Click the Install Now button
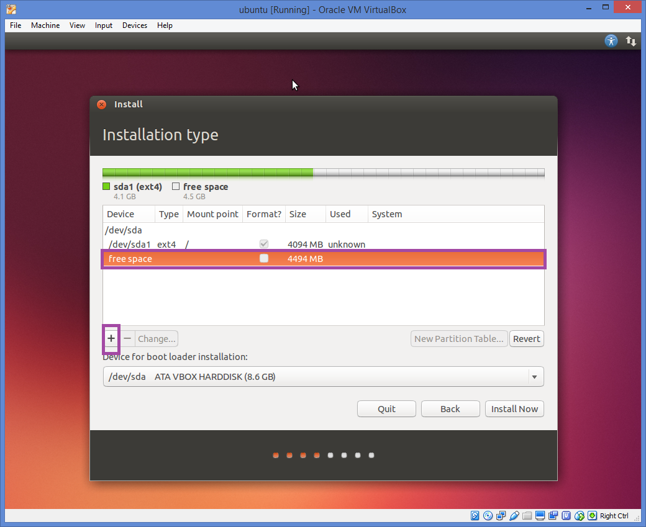 [514, 409]
